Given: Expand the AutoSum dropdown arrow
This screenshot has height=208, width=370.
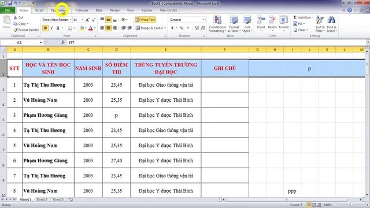Looking at the screenshot, I should [x=313, y=17].
